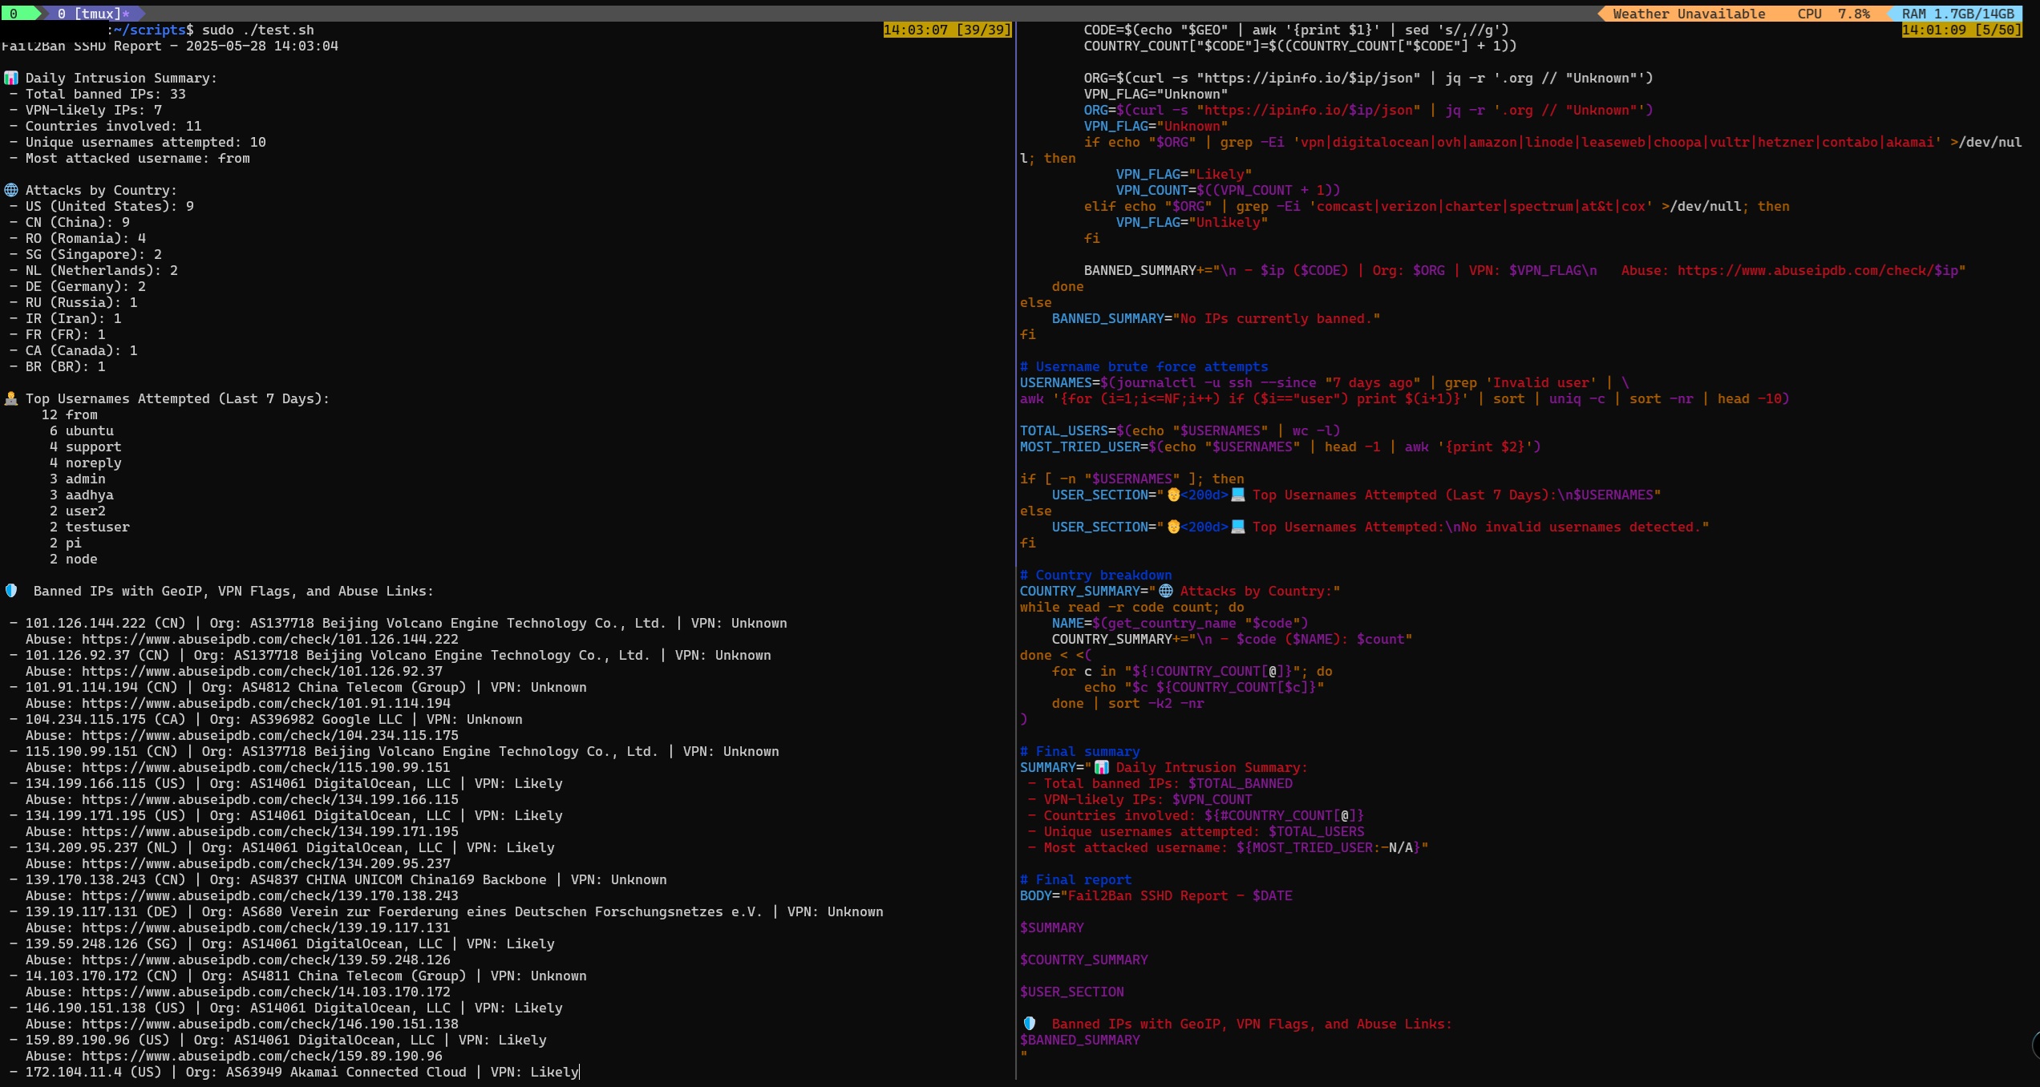Open abuseipdb link for 101.126.144.222

pos(270,639)
